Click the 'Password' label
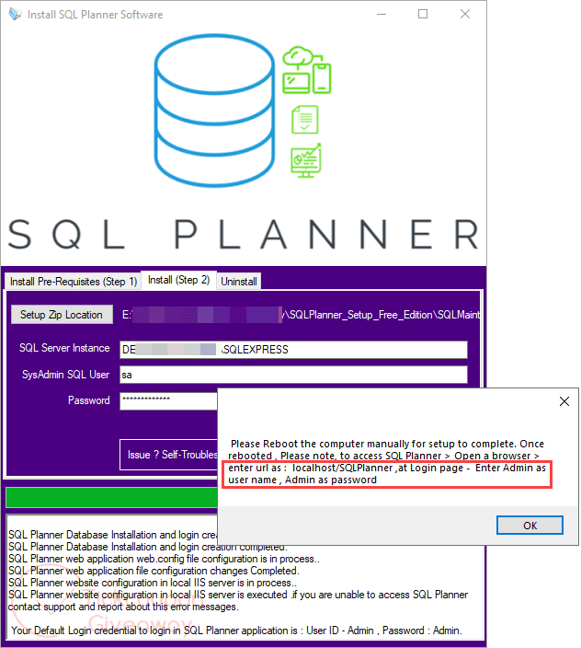 [89, 400]
